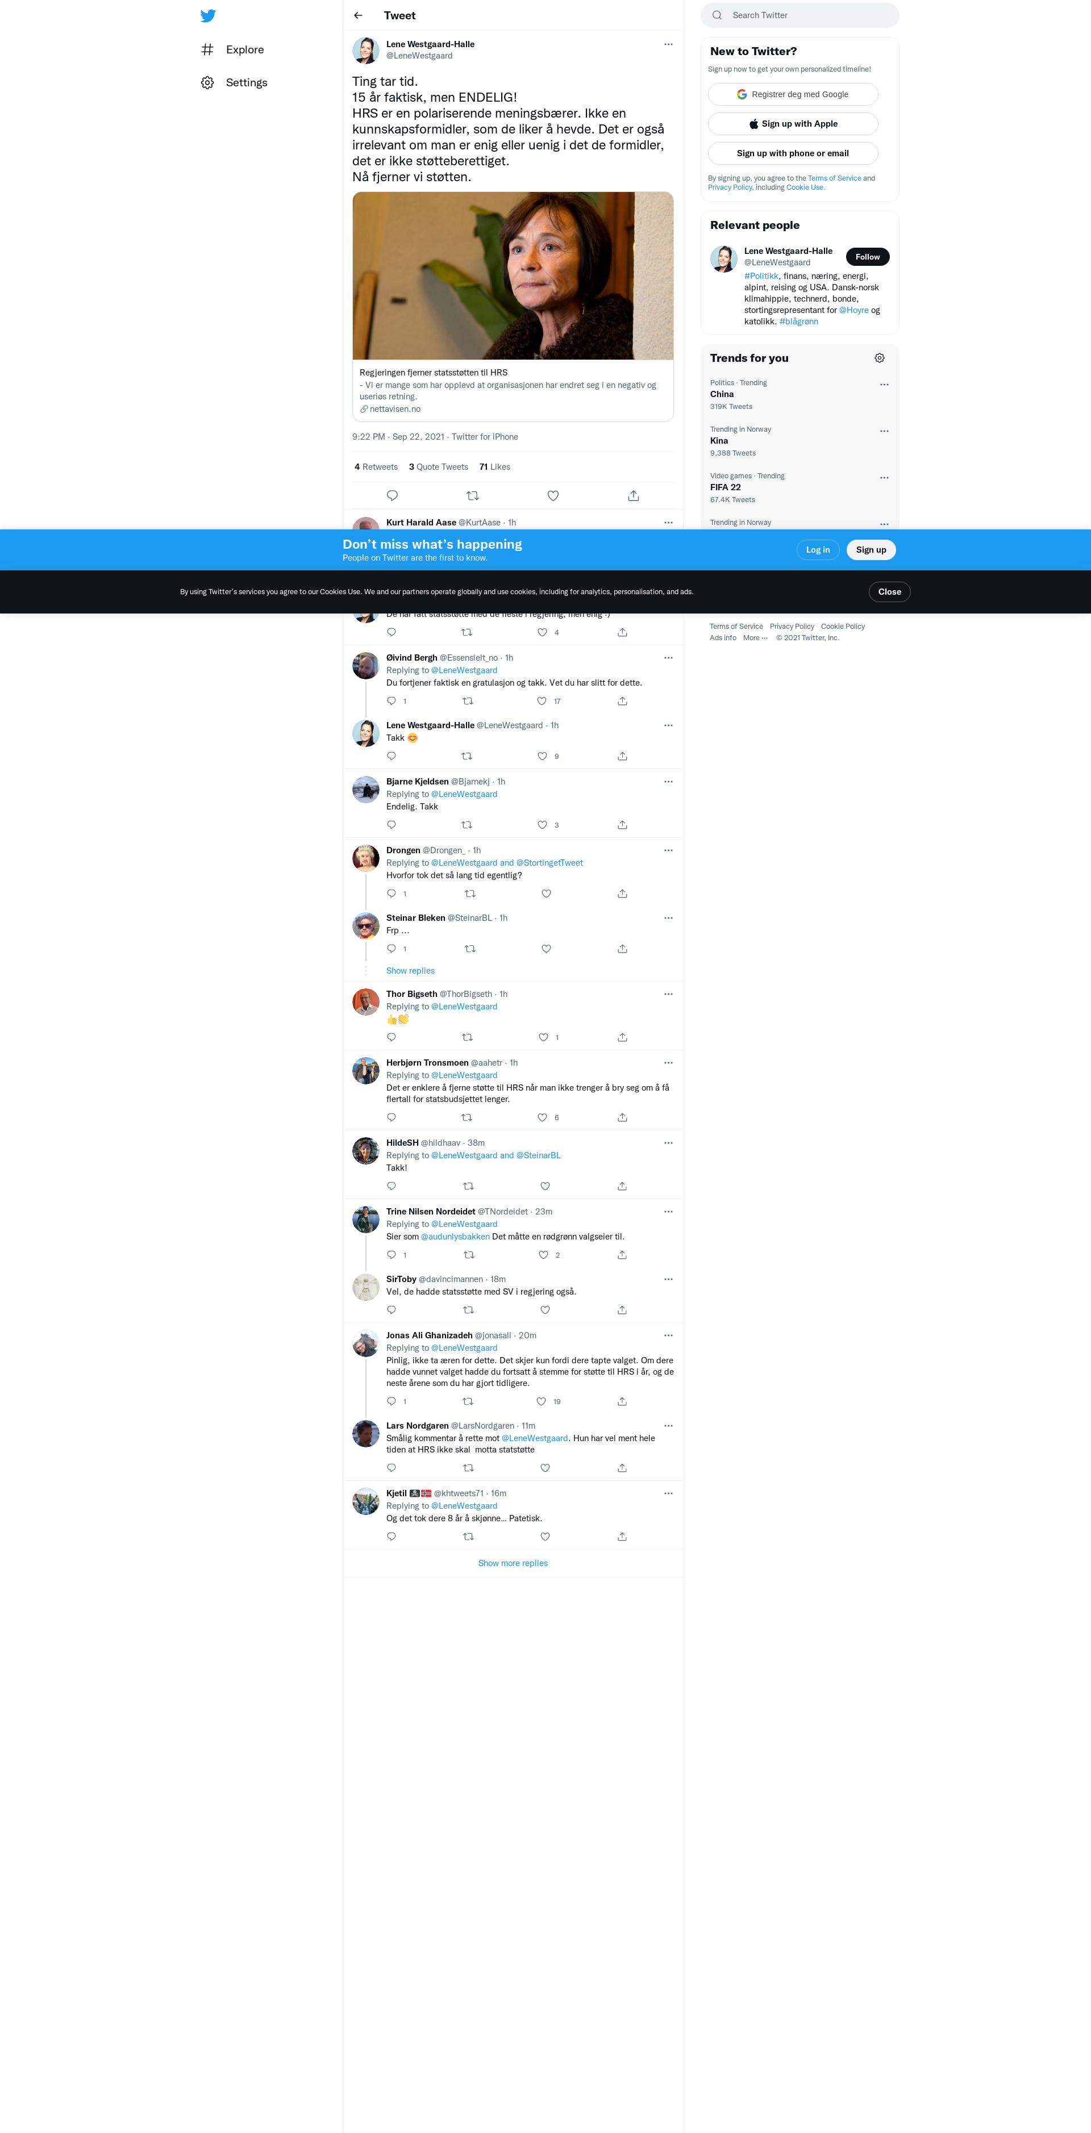Like Bjarne Kjeldsen's reply
This screenshot has height=2133, width=1091.
(x=543, y=825)
